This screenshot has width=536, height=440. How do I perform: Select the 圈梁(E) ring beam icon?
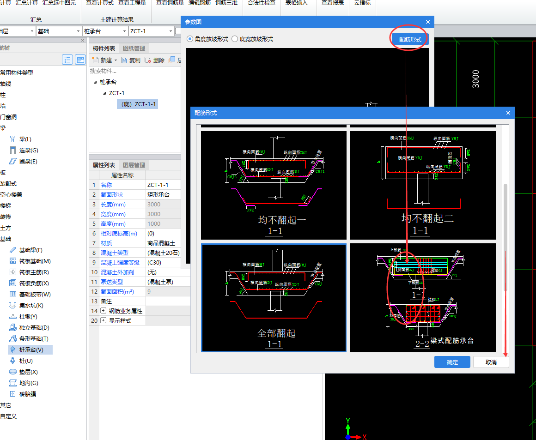pos(12,161)
